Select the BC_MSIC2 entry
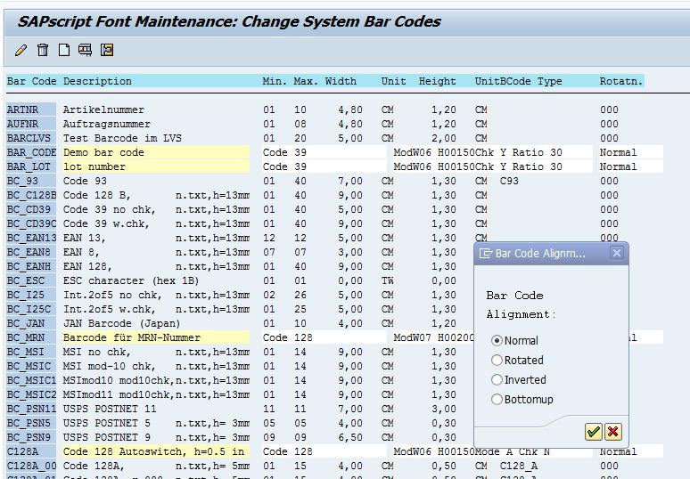The height and width of the screenshot is (479, 690). click(31, 394)
